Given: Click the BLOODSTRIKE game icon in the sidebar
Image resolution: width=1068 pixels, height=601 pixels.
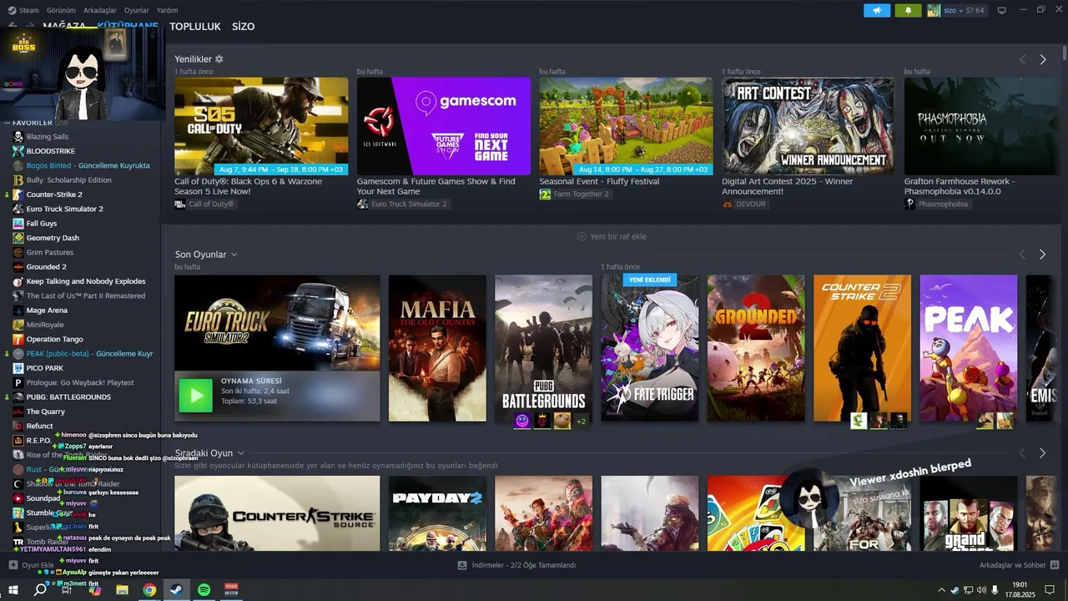Looking at the screenshot, I should (x=18, y=151).
